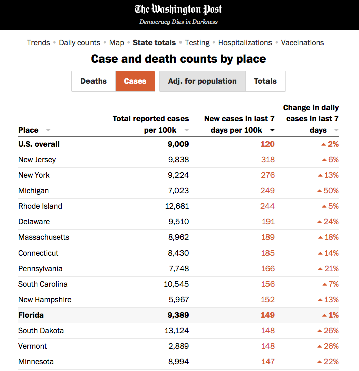Select Adj. for population option

point(202,81)
